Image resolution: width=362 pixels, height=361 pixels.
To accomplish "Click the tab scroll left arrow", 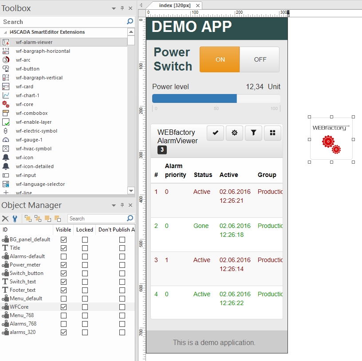I will [141, 5].
